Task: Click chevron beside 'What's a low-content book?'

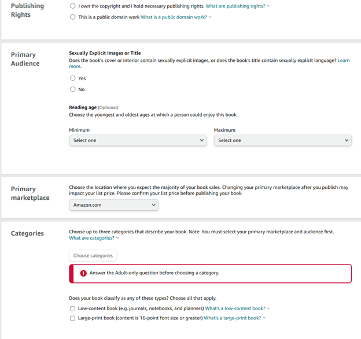Action: pos(268,308)
